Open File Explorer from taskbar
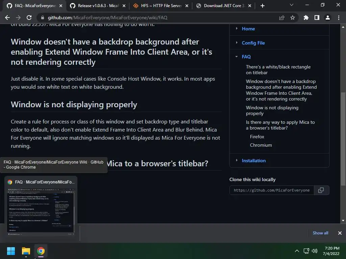This screenshot has height=259, width=346. (x=26, y=251)
